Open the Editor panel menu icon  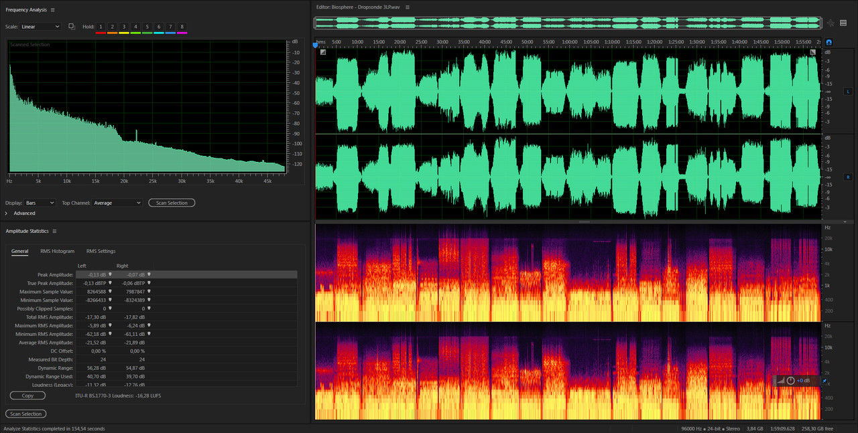407,7
